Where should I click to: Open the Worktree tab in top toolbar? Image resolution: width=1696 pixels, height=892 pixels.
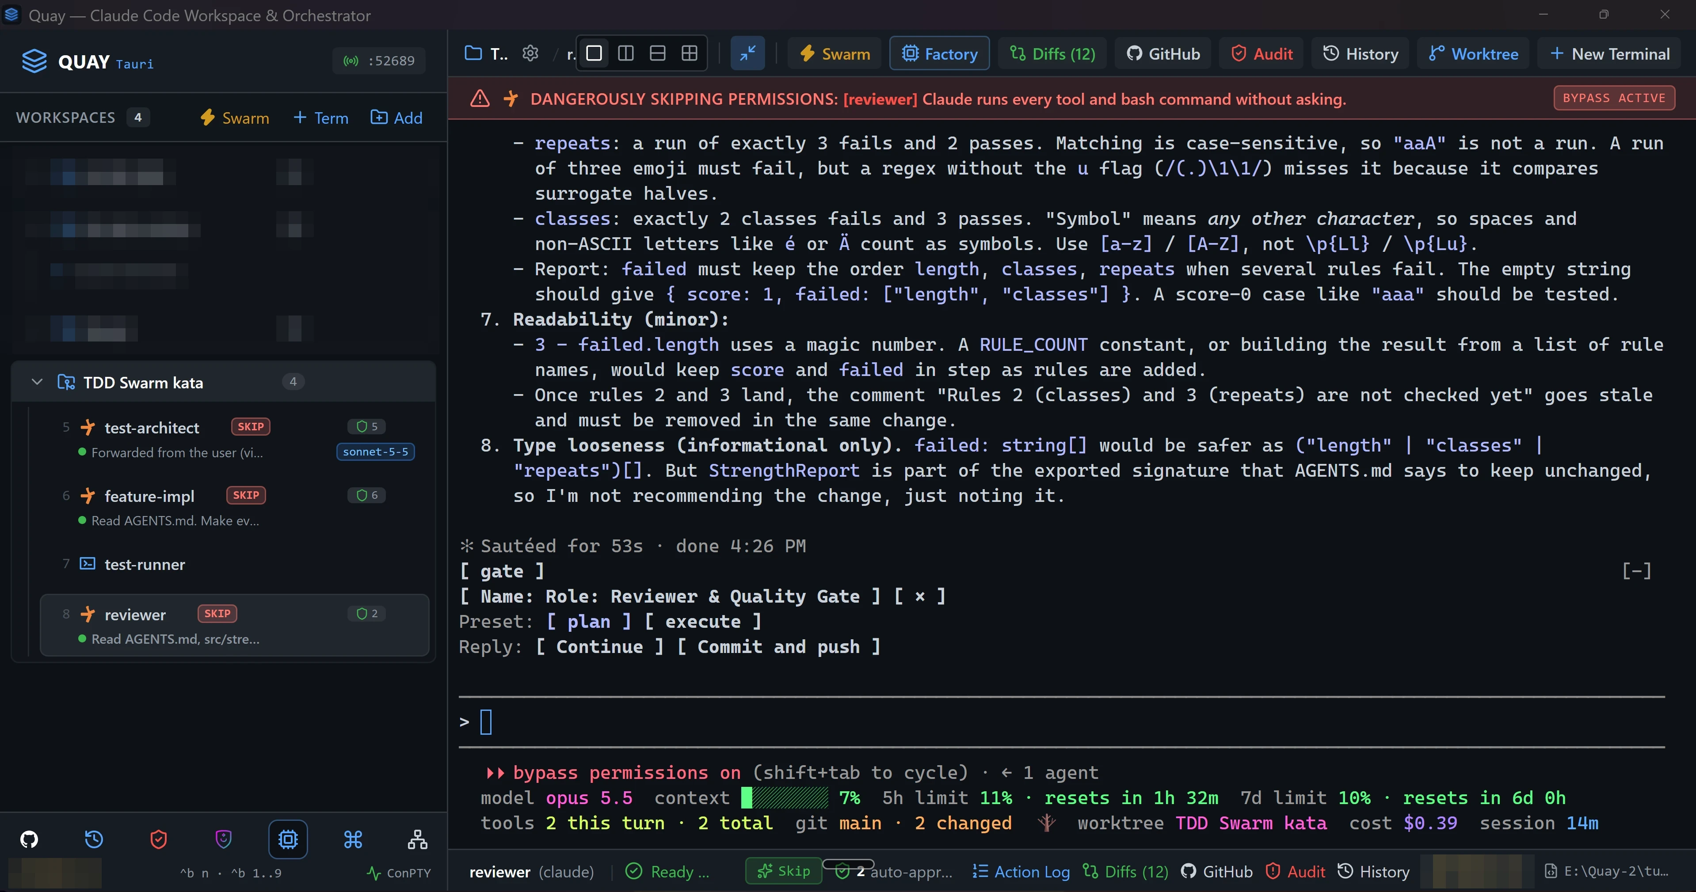(1473, 53)
